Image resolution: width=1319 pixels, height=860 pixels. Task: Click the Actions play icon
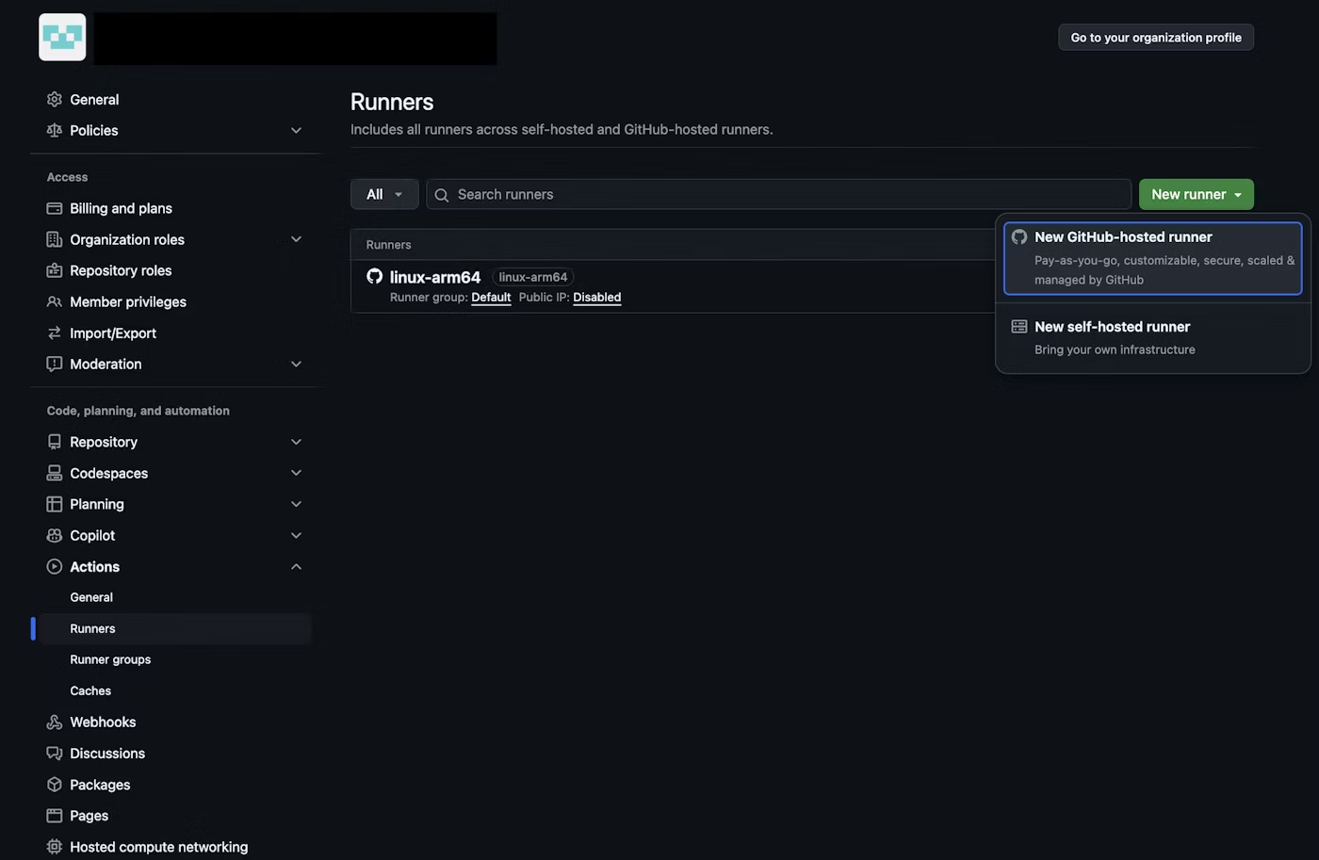pos(55,566)
